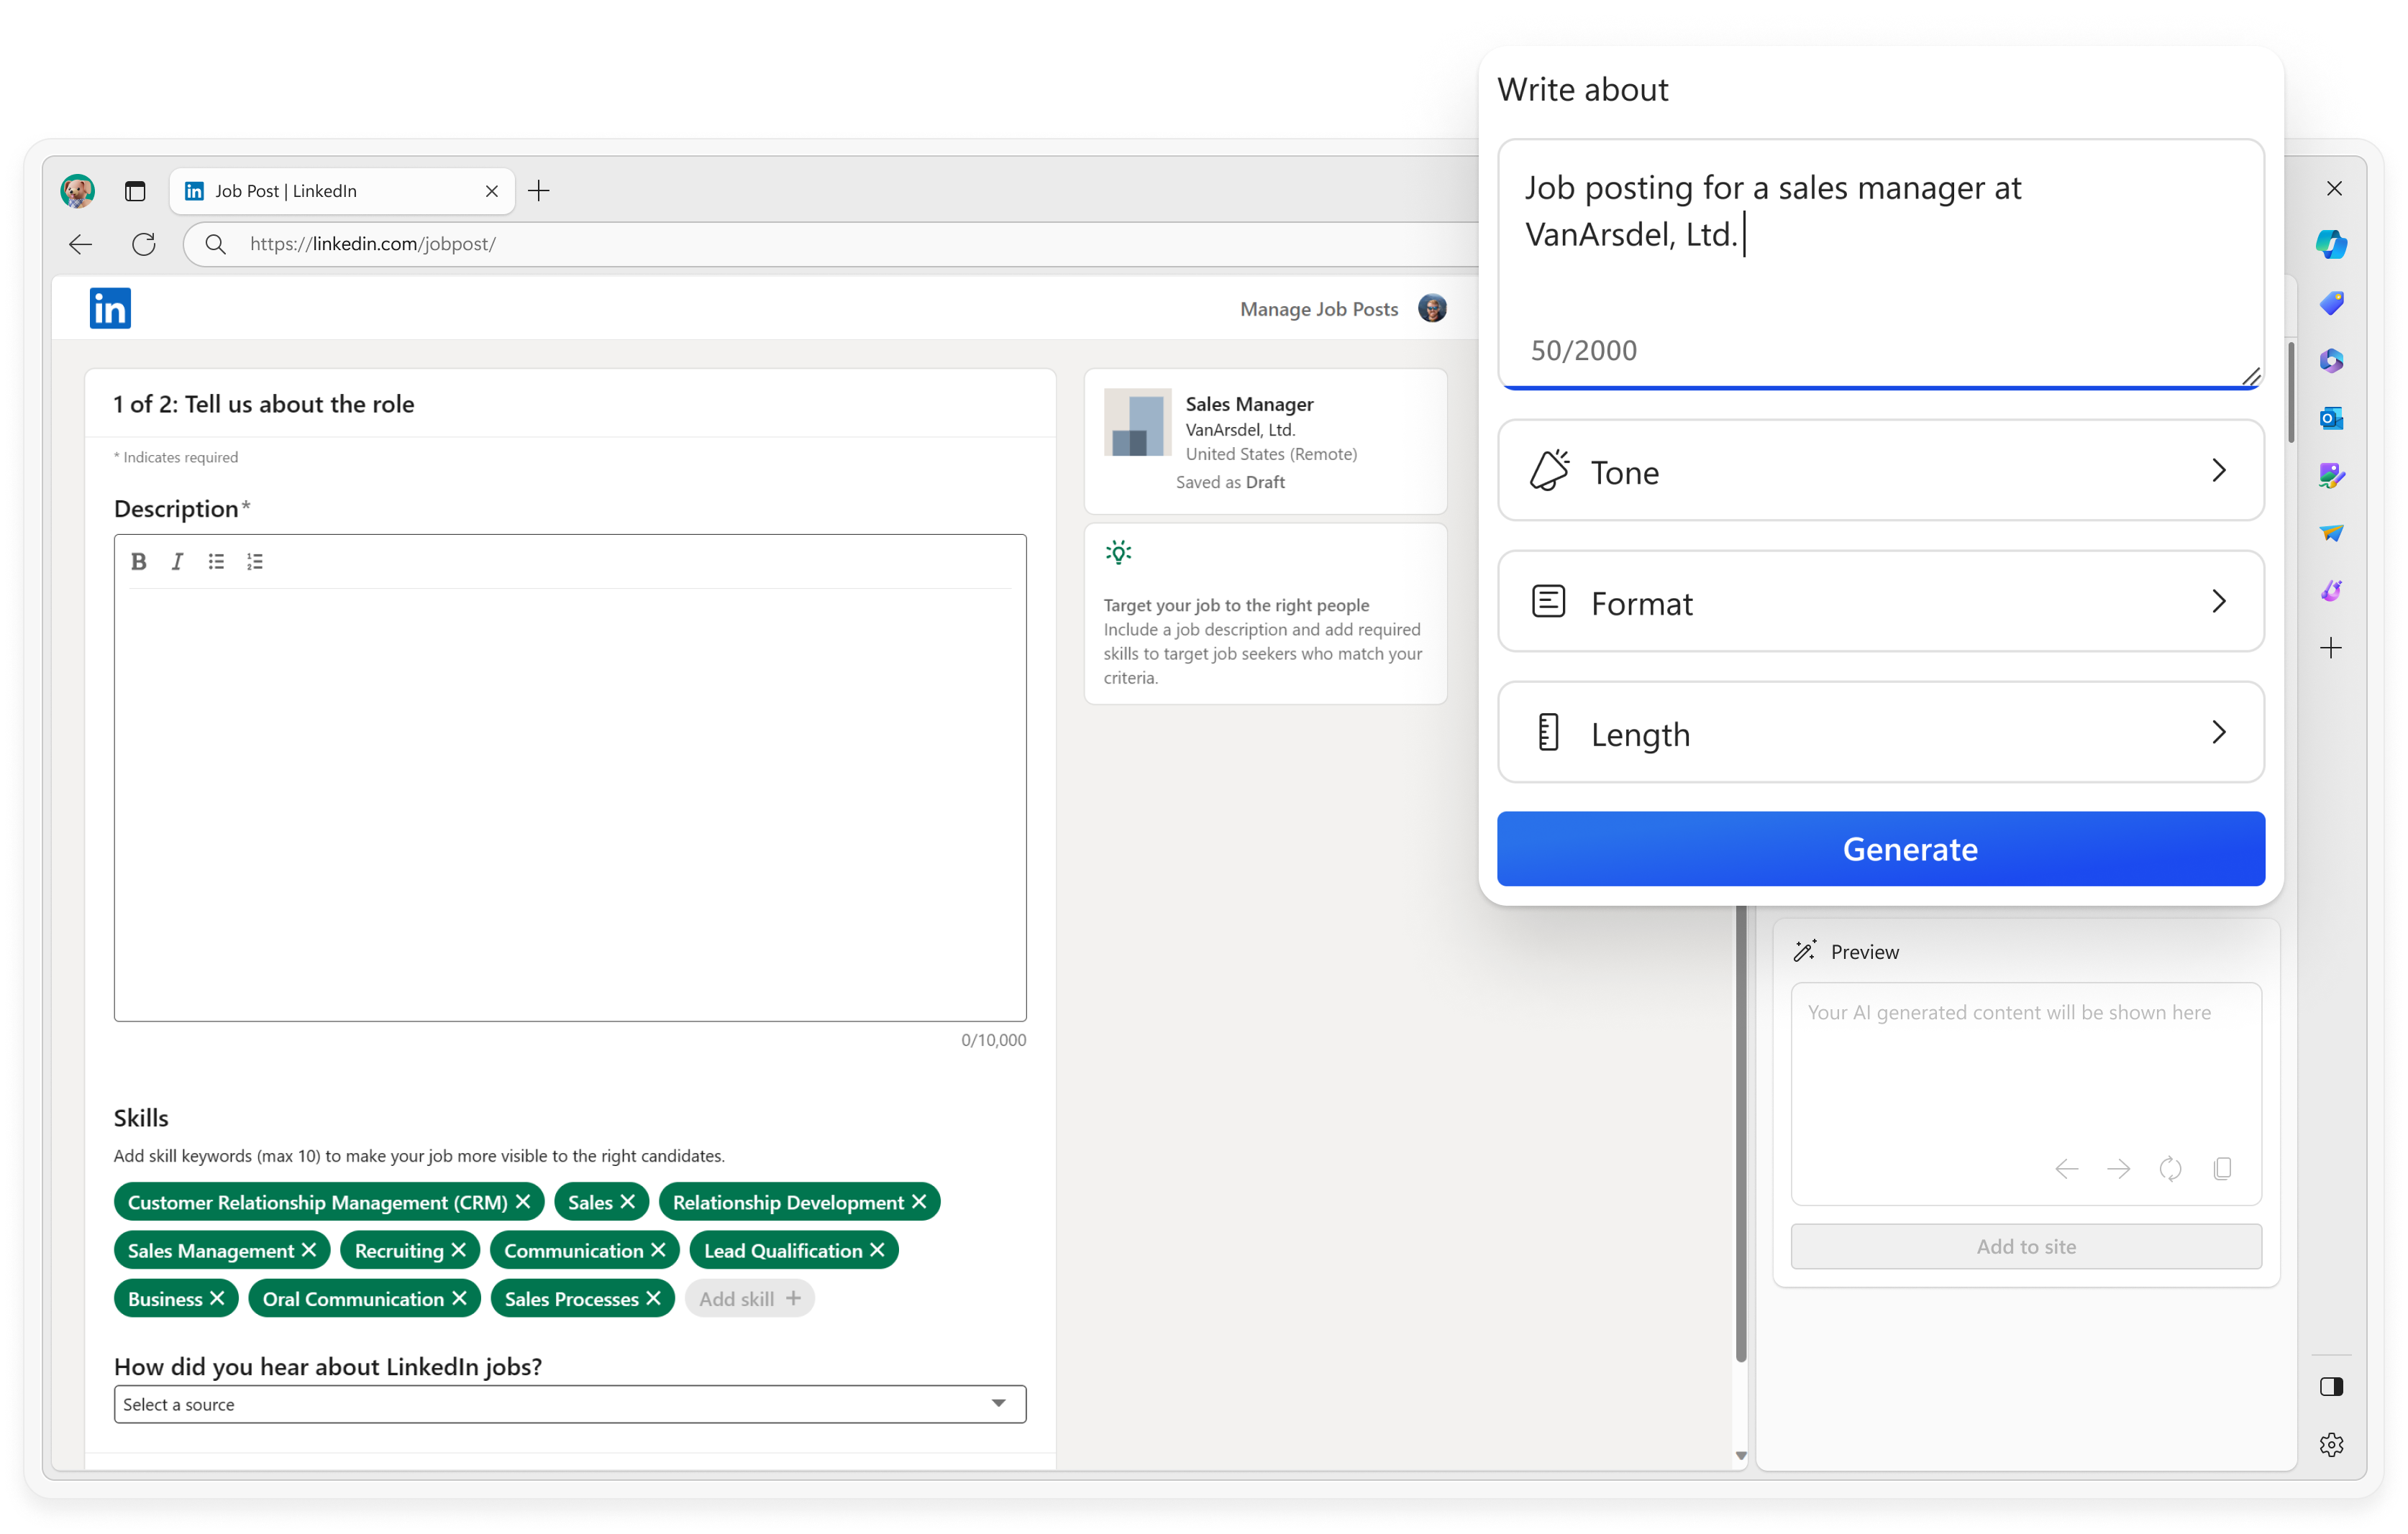Screen dimensions: 2408x1534
Task: Open a new browser tab
Action: (x=539, y=191)
